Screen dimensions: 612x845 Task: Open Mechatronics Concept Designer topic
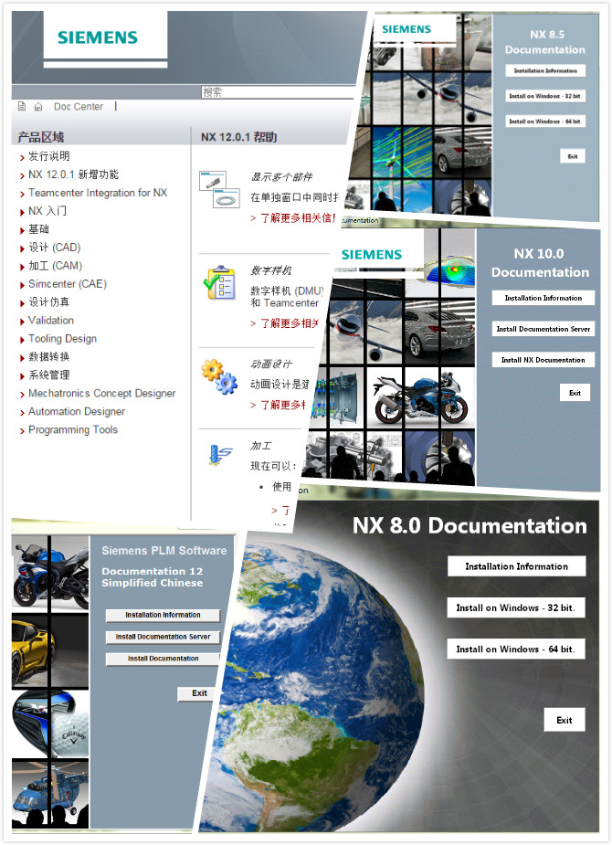click(x=101, y=393)
